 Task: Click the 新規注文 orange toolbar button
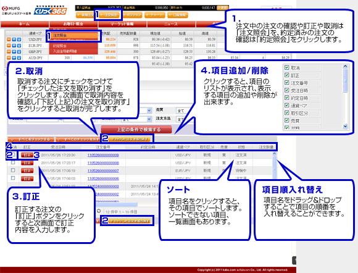[x=85, y=15]
